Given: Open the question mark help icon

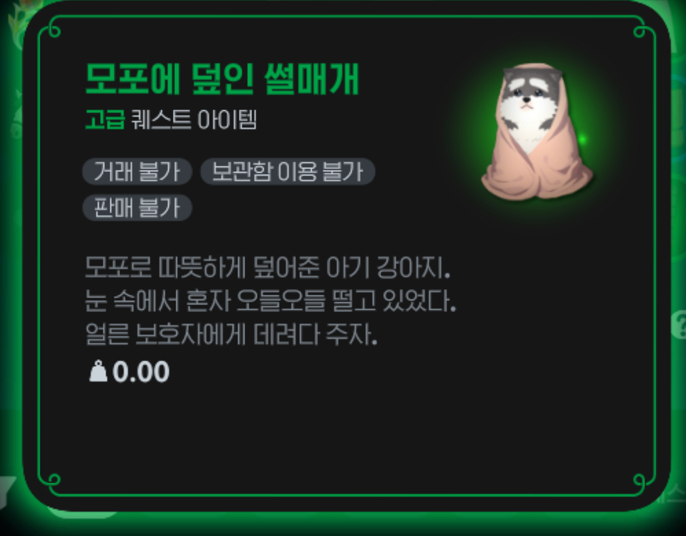Looking at the screenshot, I should click(679, 324).
